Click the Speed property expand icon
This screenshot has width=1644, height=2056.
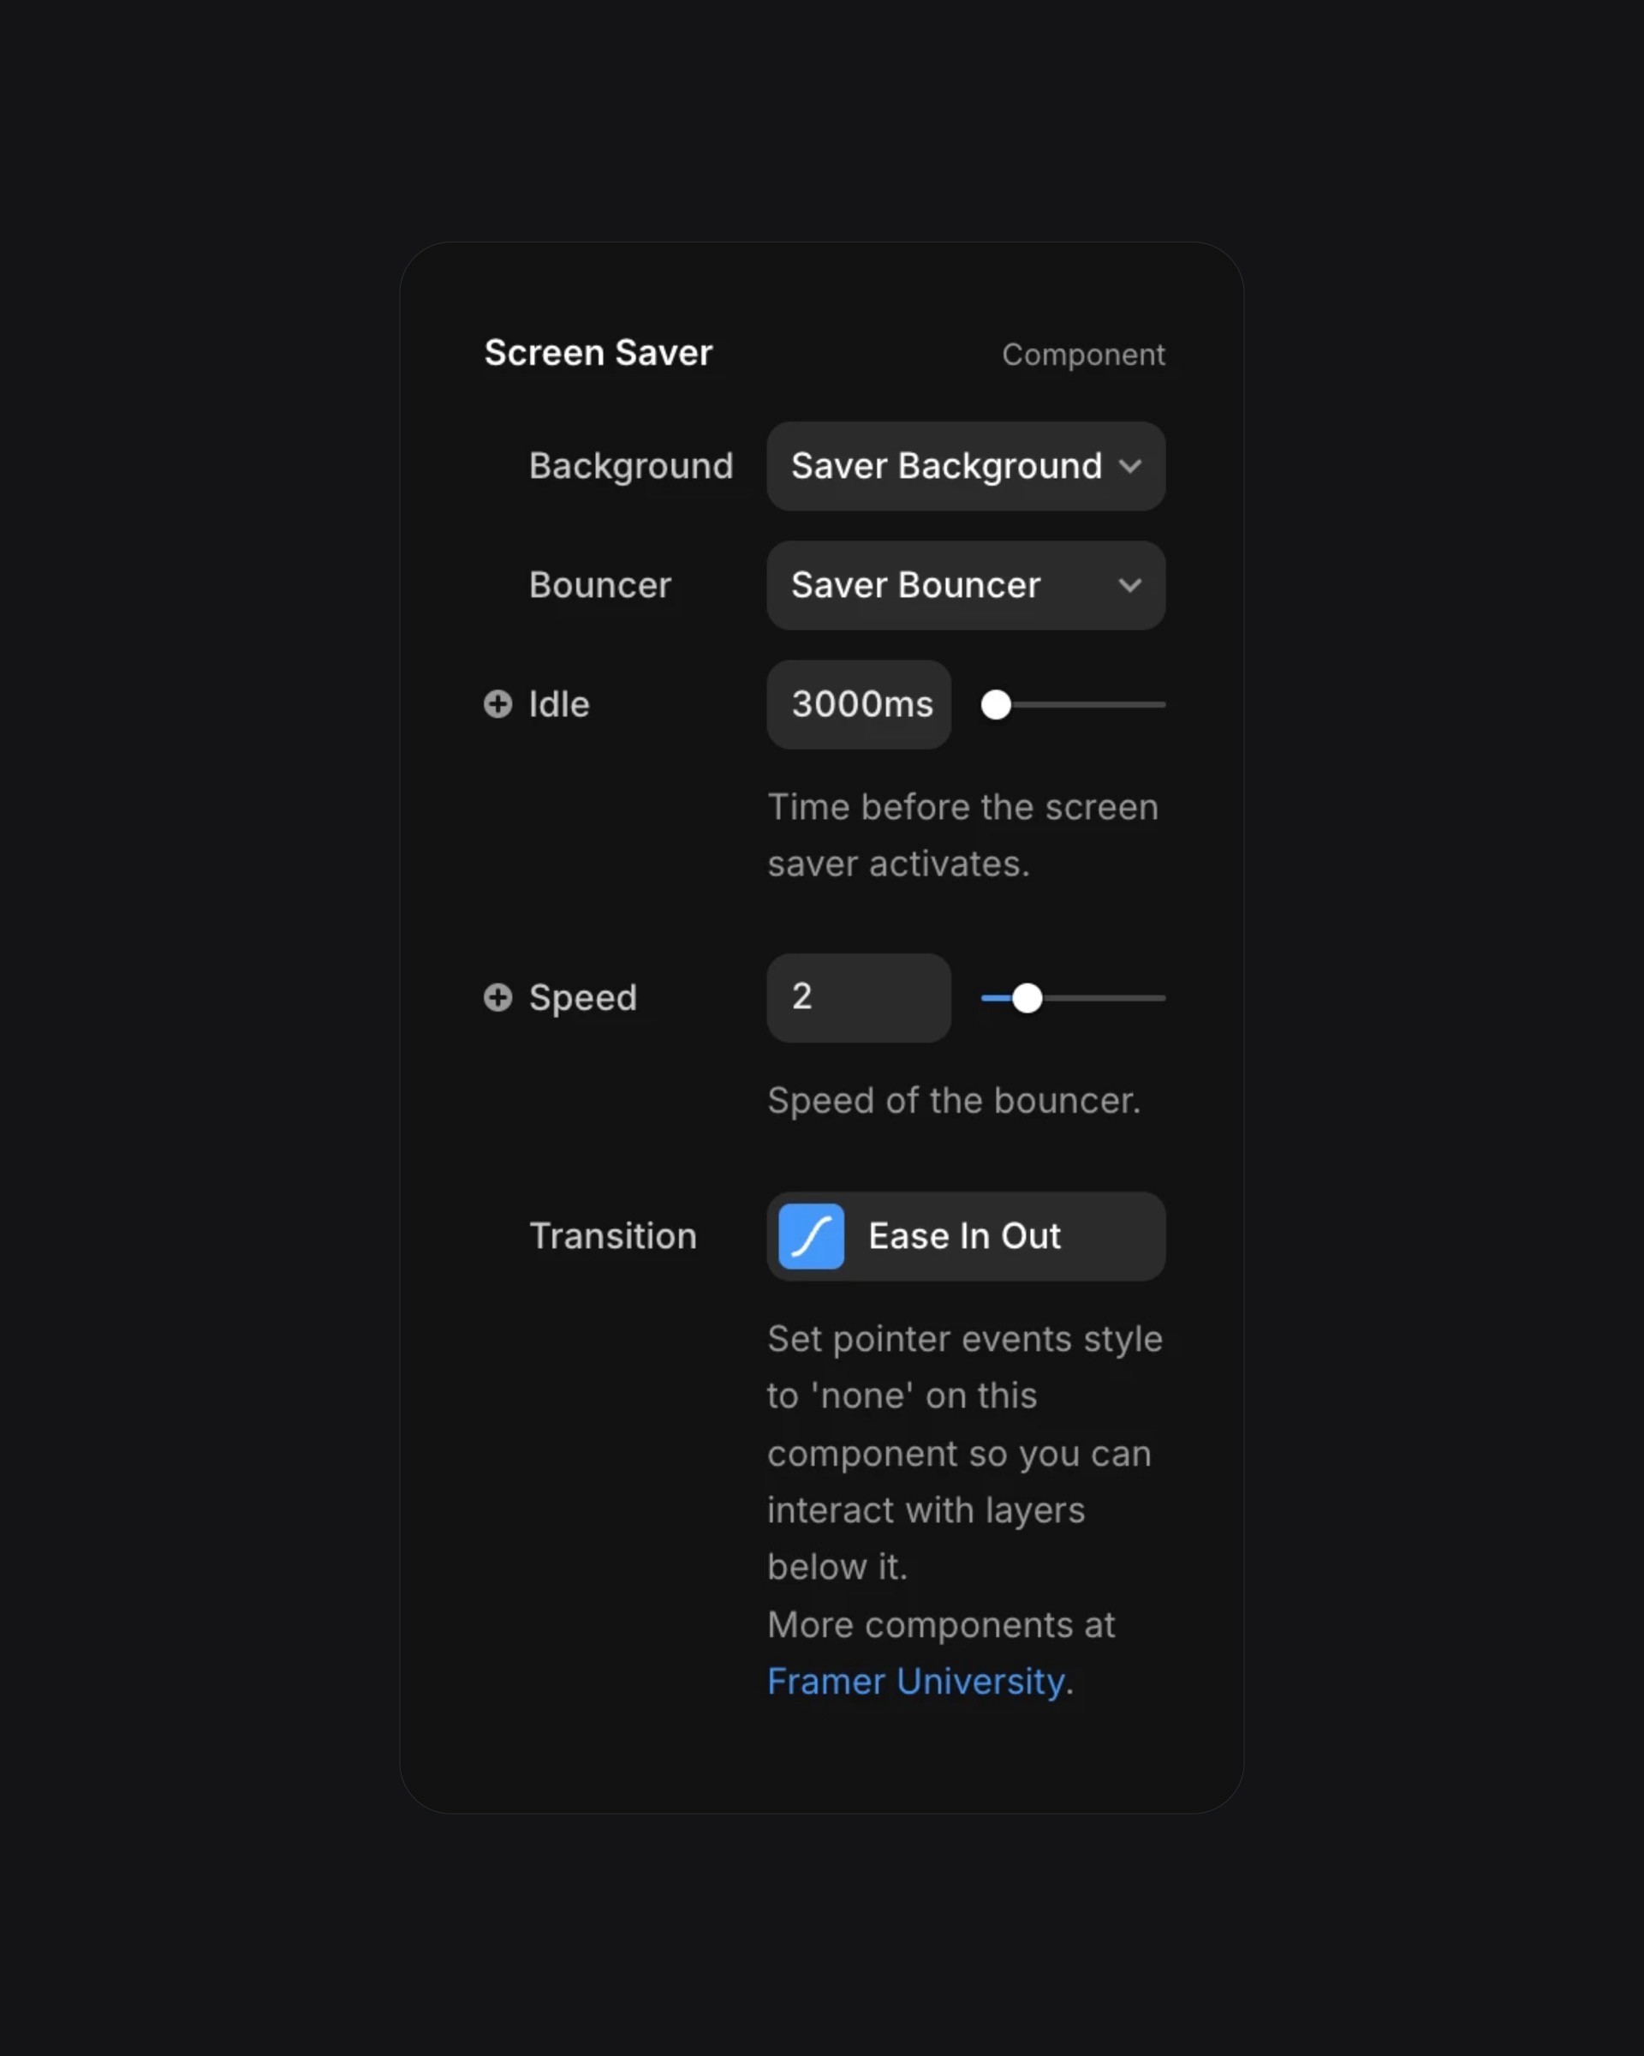497,997
